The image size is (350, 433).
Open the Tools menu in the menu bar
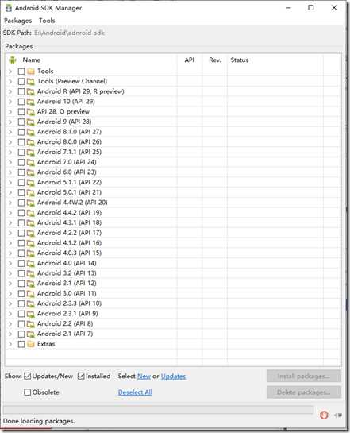47,21
